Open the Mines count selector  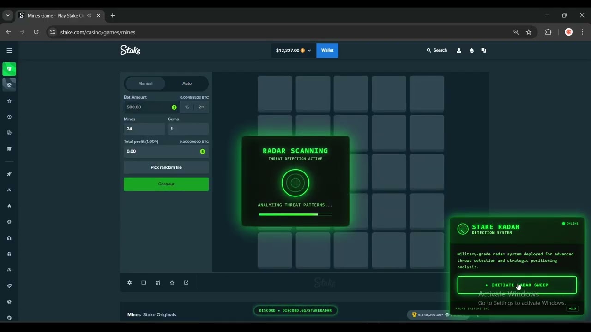coord(144,129)
